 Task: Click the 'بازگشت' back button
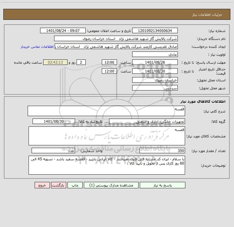click(x=58, y=185)
